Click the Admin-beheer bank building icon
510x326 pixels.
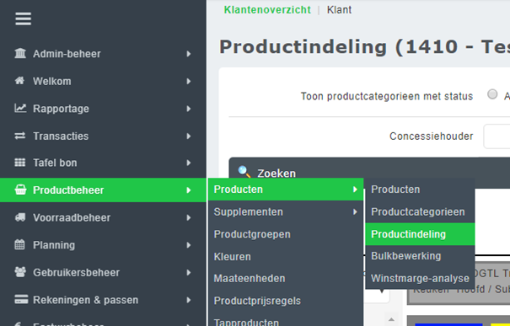coord(20,53)
